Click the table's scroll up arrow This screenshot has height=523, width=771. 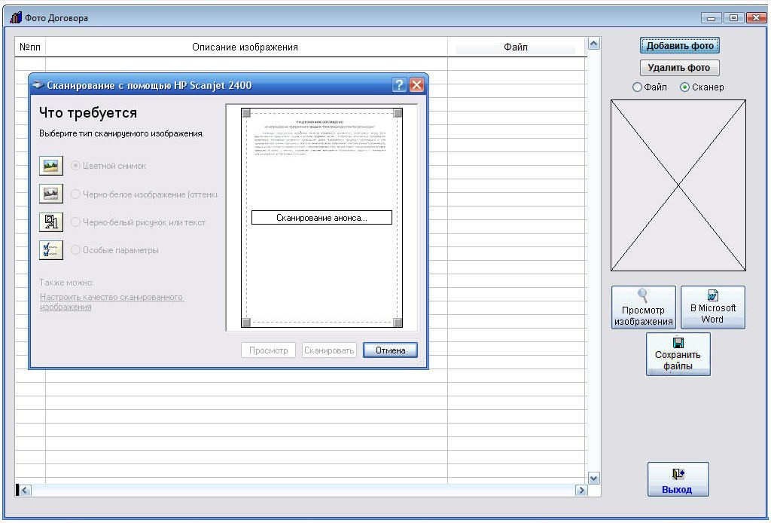tap(594, 44)
